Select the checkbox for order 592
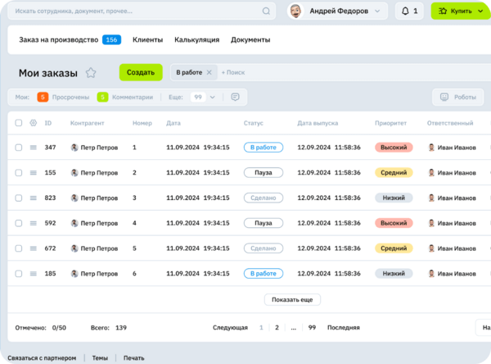The width and height of the screenshot is (491, 364). click(x=18, y=223)
